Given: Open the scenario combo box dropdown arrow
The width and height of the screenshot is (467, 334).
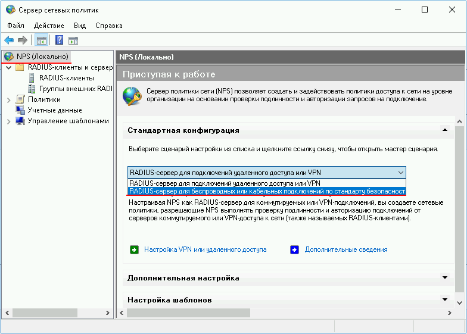Looking at the screenshot, I should [x=400, y=173].
